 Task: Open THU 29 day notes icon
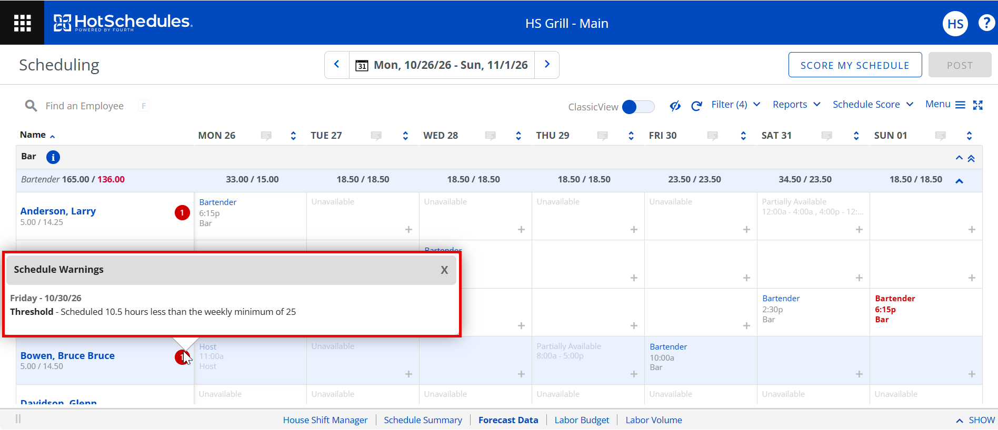point(603,136)
